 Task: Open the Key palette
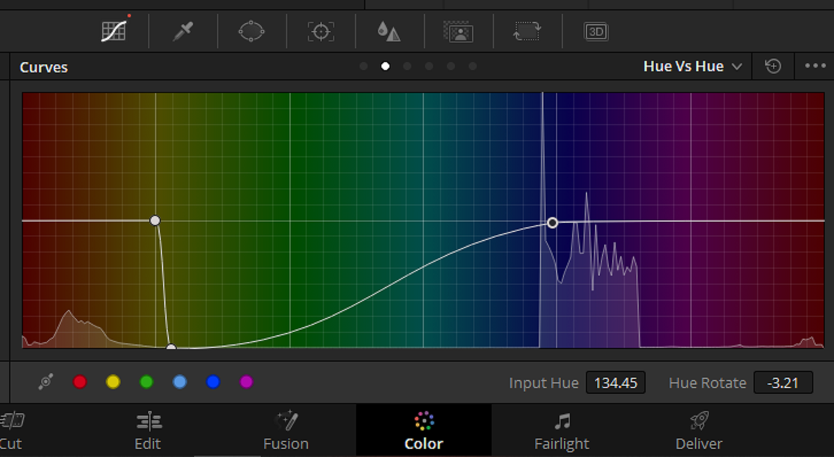point(458,31)
